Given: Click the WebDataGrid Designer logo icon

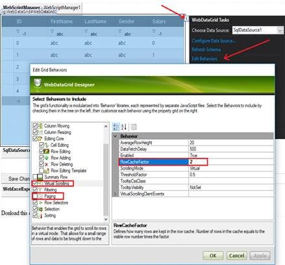Looking at the screenshot, I should click(x=38, y=83).
